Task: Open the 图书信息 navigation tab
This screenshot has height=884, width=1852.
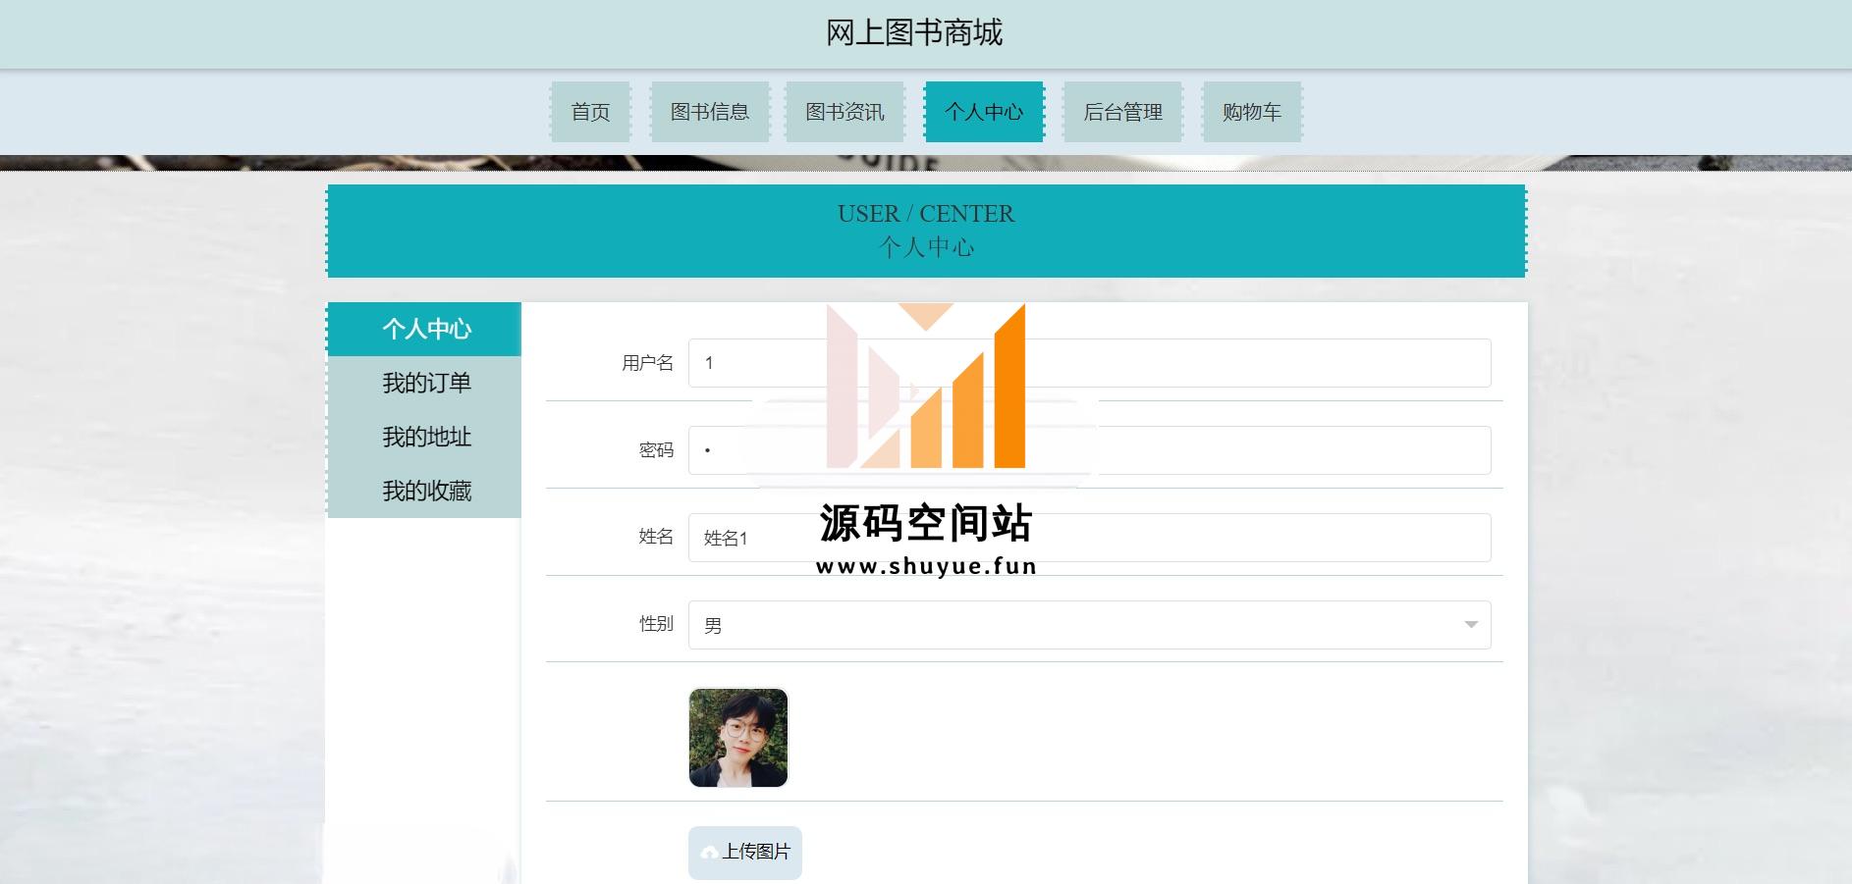Action: pos(710,112)
